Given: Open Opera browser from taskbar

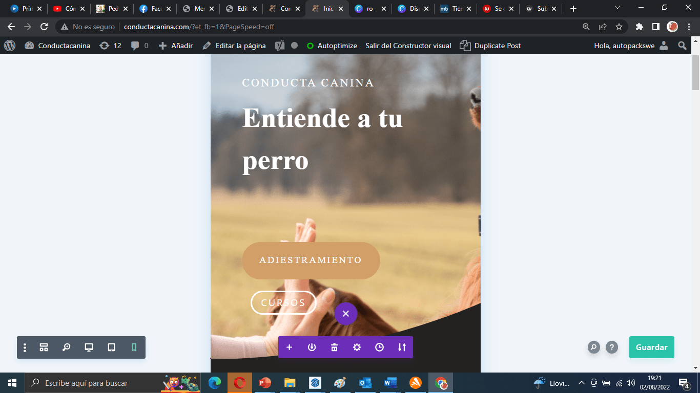Looking at the screenshot, I should pyautogui.click(x=240, y=383).
